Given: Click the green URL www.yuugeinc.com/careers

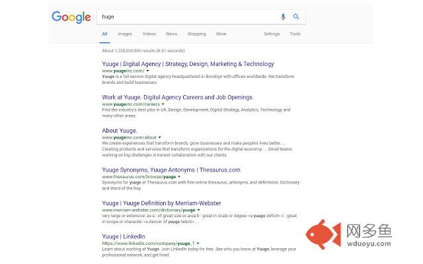Looking at the screenshot, I should click(x=131, y=104).
